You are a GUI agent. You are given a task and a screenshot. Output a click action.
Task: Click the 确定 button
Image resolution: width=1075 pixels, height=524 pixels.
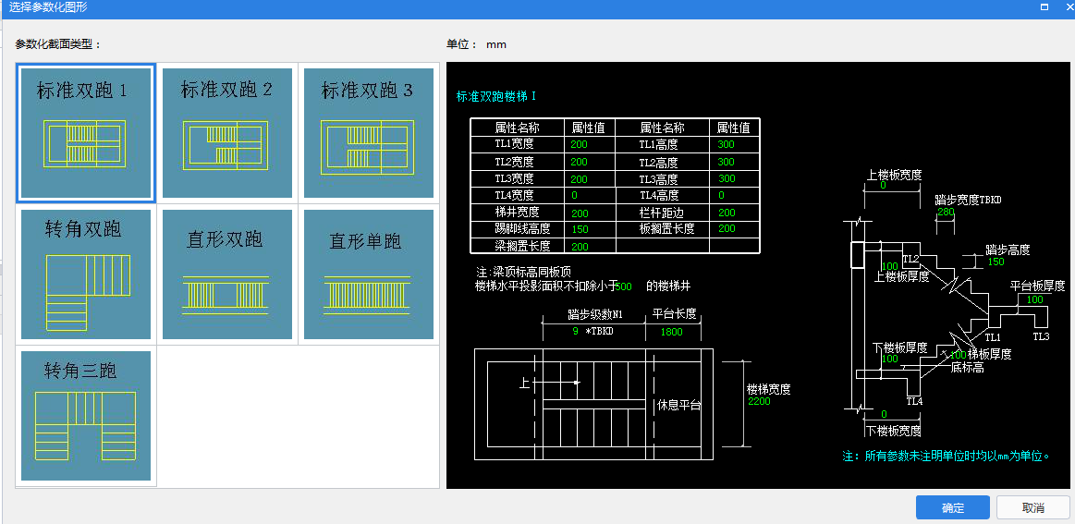(x=952, y=507)
